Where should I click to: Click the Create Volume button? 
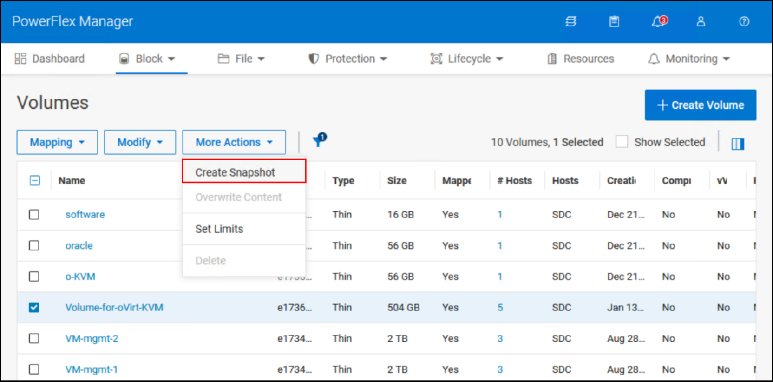[x=701, y=105]
